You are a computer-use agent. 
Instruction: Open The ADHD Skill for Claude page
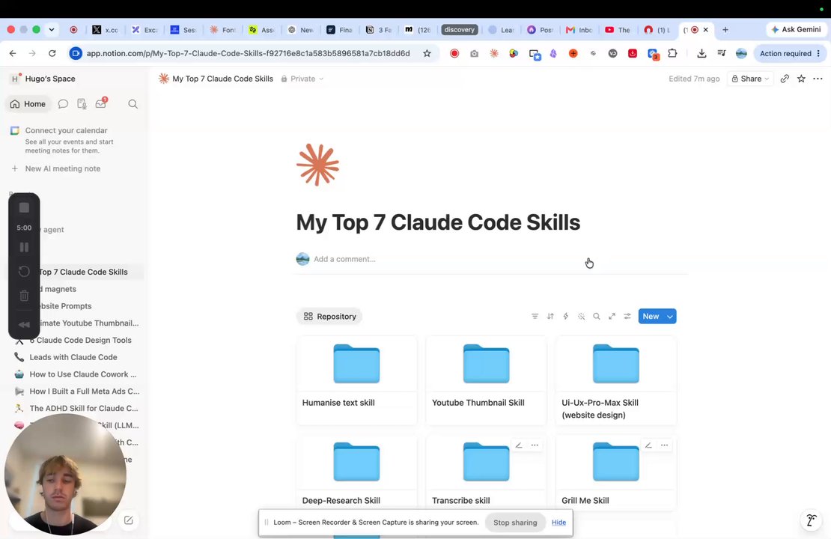point(84,408)
